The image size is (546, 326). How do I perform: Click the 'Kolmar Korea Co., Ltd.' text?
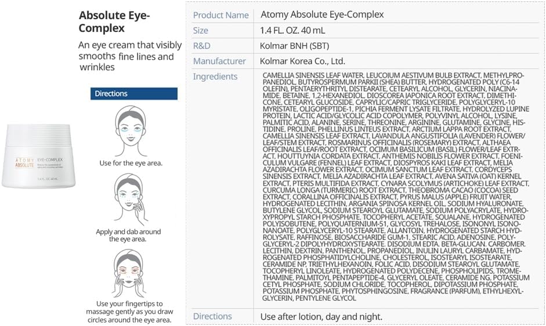(302, 61)
